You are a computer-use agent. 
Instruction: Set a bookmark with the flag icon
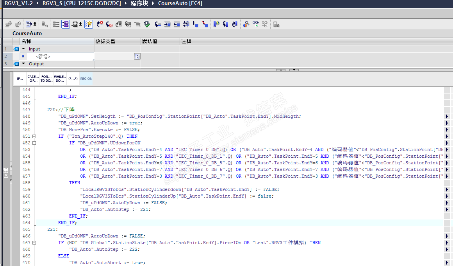point(216,24)
